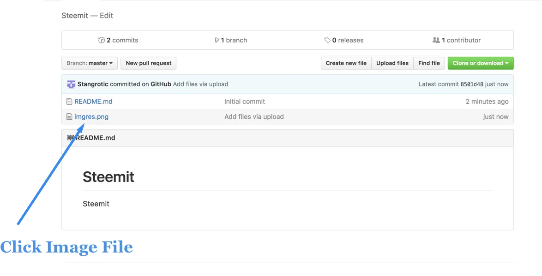This screenshot has width=542, height=276.
Task: Expand the Branch: master dropdown
Action: click(90, 63)
